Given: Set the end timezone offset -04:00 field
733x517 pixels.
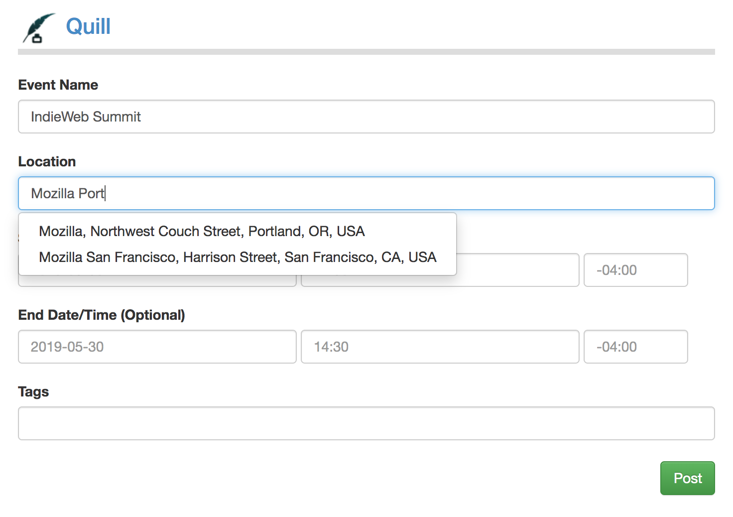Looking at the screenshot, I should pos(636,347).
